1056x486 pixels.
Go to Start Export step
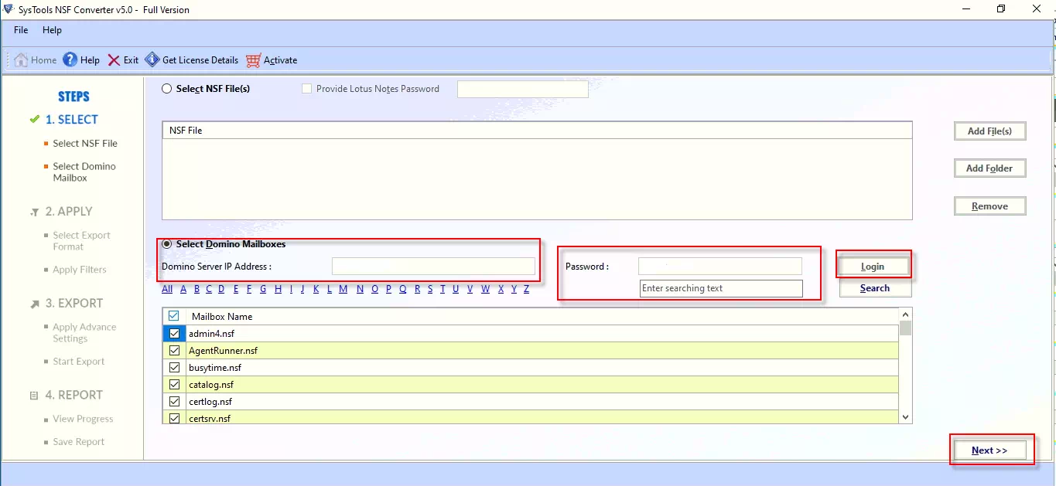coord(79,362)
